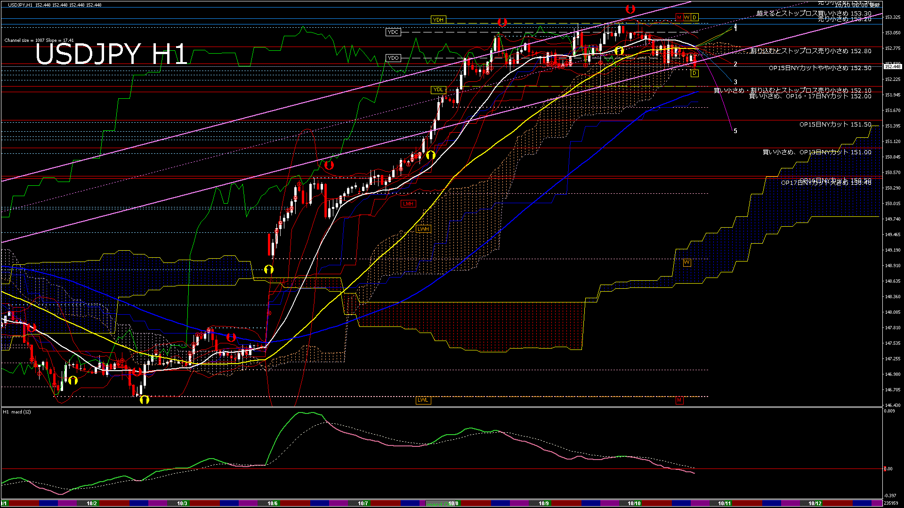Click the LWL label at chart bottom
This screenshot has height=508, width=904.
tap(423, 400)
